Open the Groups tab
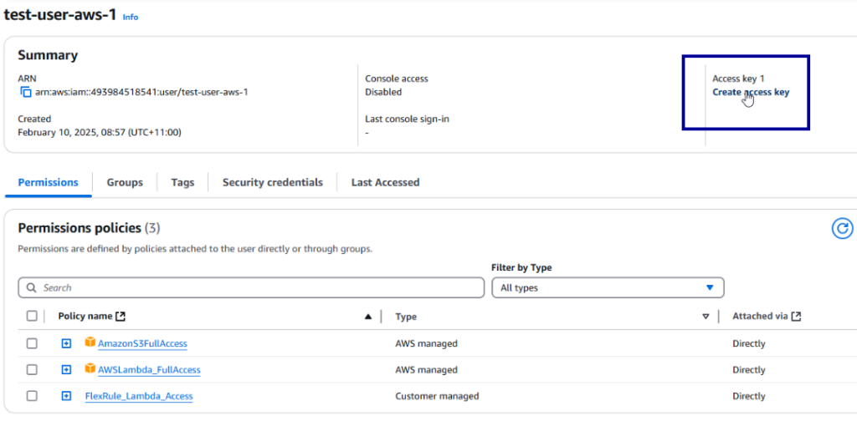 125,182
